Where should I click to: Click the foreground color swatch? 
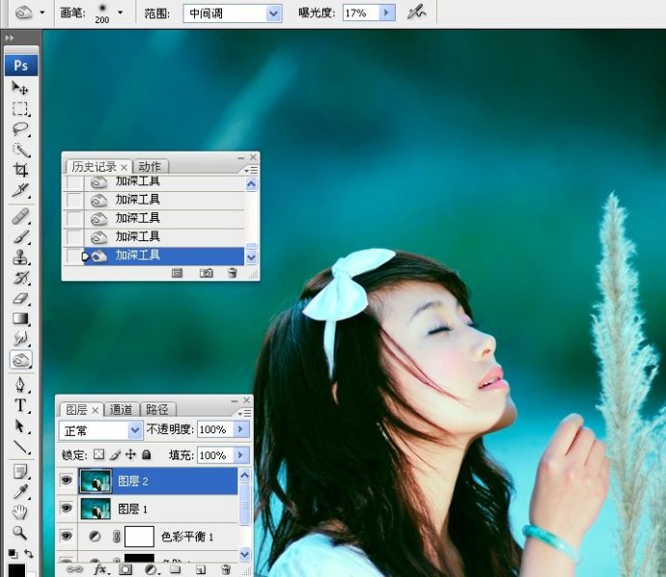pyautogui.click(x=14, y=568)
